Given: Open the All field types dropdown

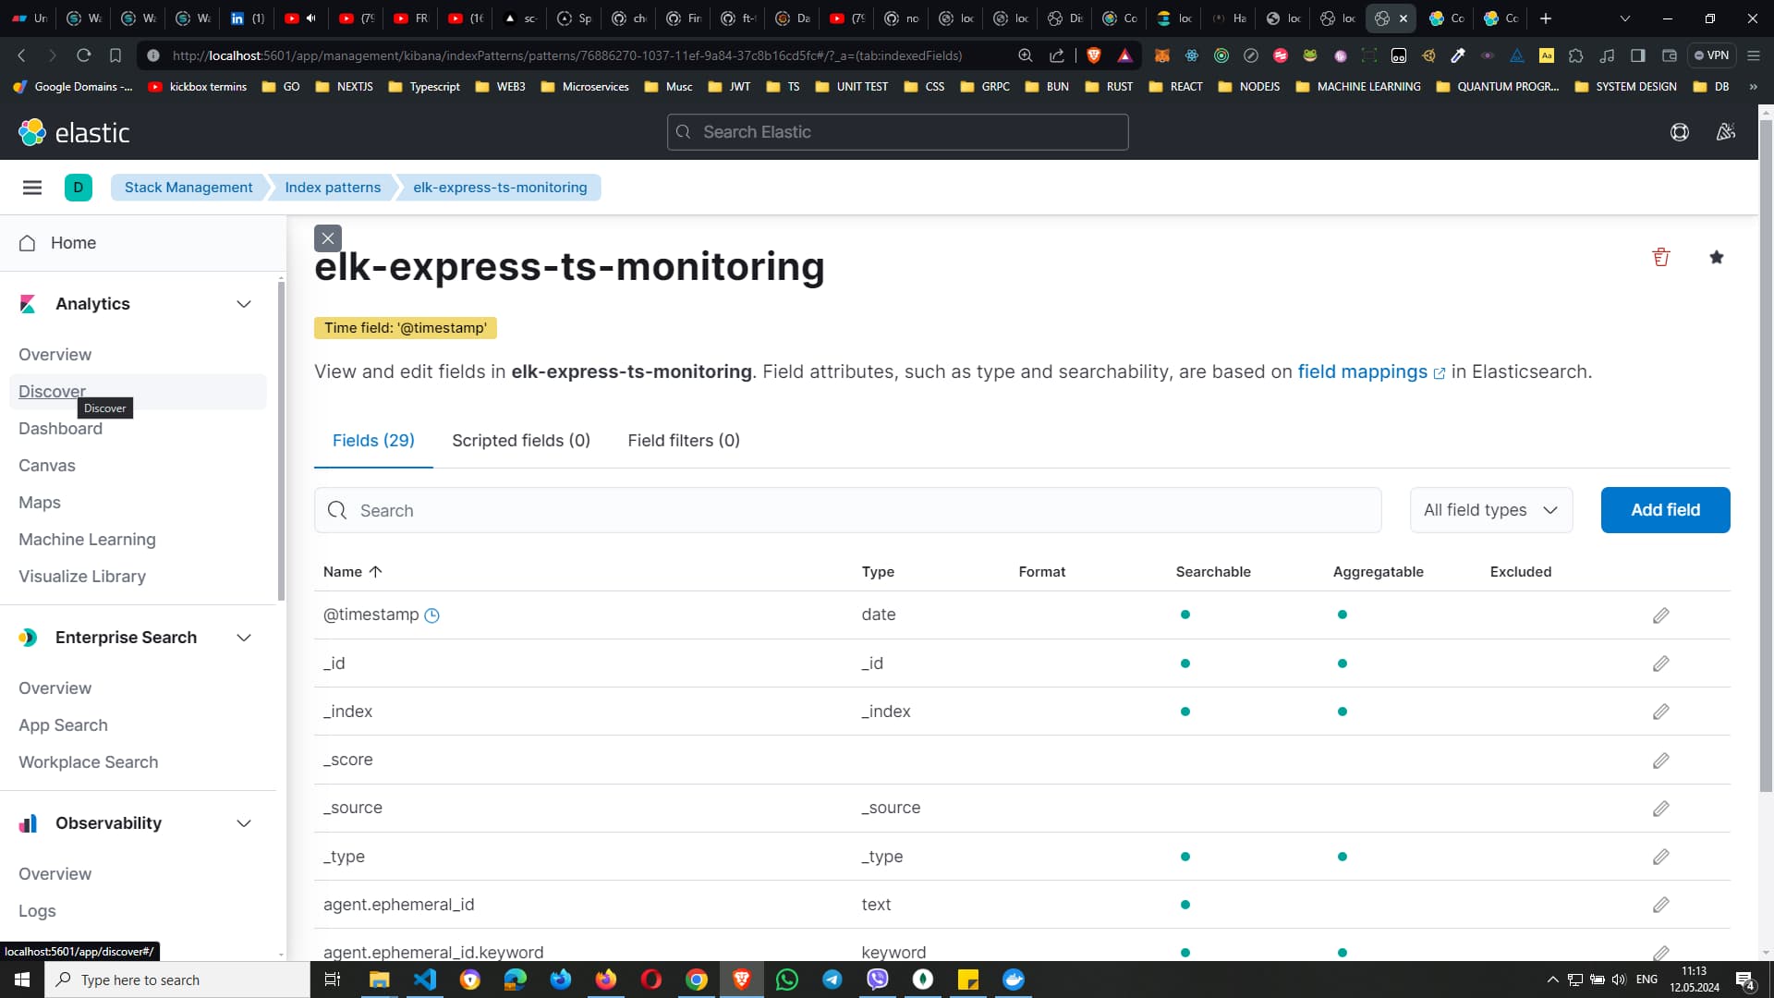Looking at the screenshot, I should click(x=1490, y=510).
